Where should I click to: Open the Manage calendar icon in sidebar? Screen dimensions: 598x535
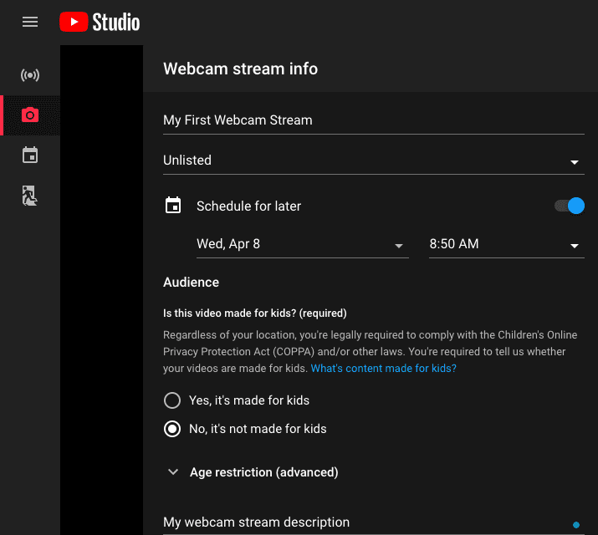30,155
